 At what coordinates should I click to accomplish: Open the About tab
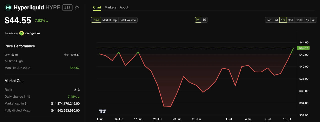tap(124, 7)
